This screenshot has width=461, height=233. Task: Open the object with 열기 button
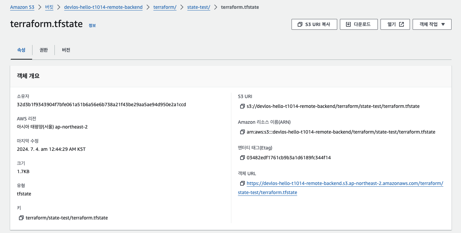pyautogui.click(x=395, y=24)
